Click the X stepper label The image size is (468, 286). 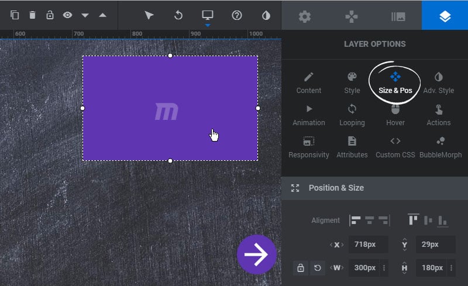[x=337, y=244]
